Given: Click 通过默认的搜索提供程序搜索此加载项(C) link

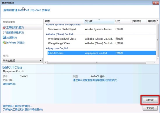Looking at the screenshot, I should pyautogui.click(x=95, y=80).
